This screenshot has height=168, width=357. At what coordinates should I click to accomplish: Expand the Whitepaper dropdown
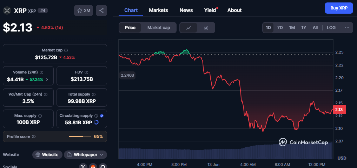85,155
